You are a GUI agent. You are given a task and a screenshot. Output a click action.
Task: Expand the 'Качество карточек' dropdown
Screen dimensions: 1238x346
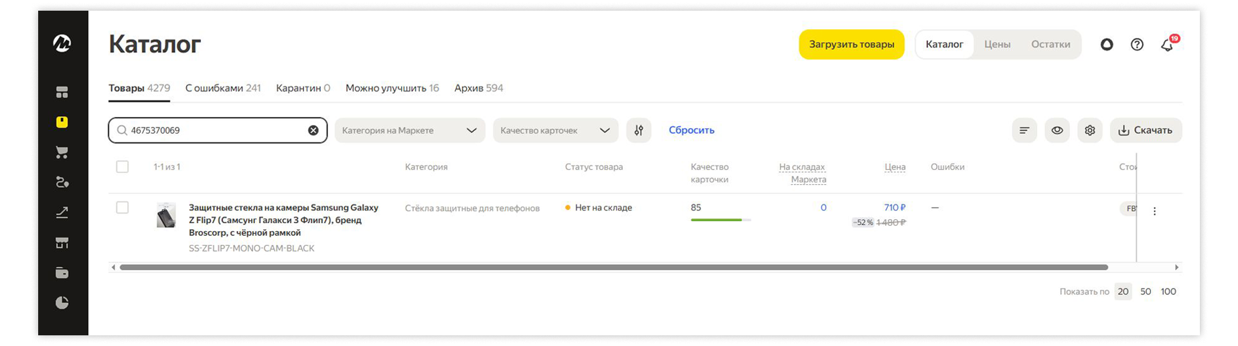tap(556, 130)
